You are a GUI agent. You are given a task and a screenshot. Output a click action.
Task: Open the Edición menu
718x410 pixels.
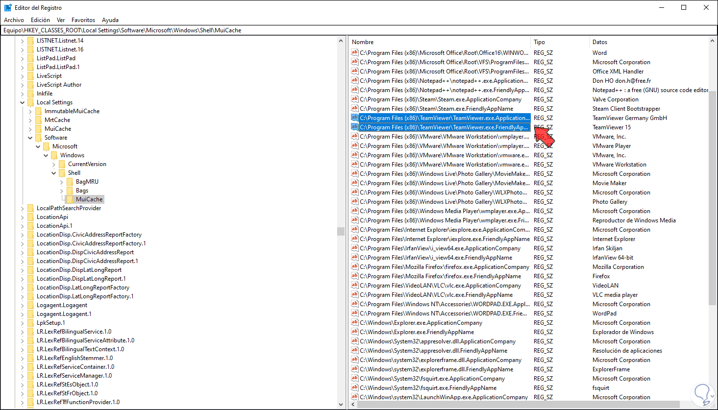click(40, 20)
